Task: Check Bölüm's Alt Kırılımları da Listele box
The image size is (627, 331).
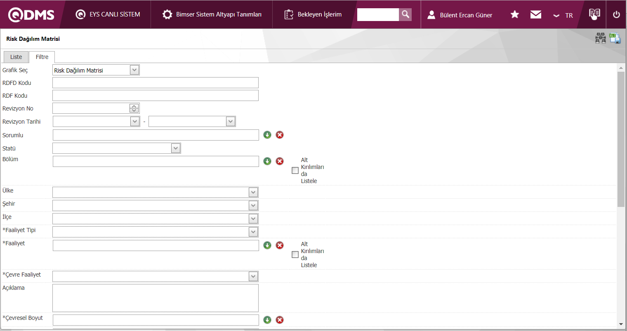Action: point(295,170)
